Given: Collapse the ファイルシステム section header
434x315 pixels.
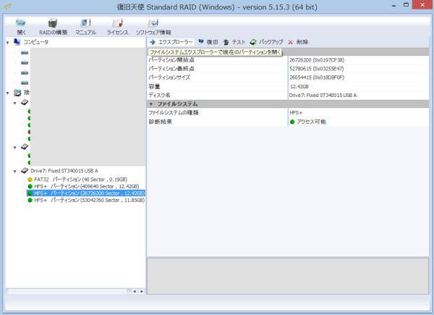Looking at the screenshot, I should [x=150, y=104].
